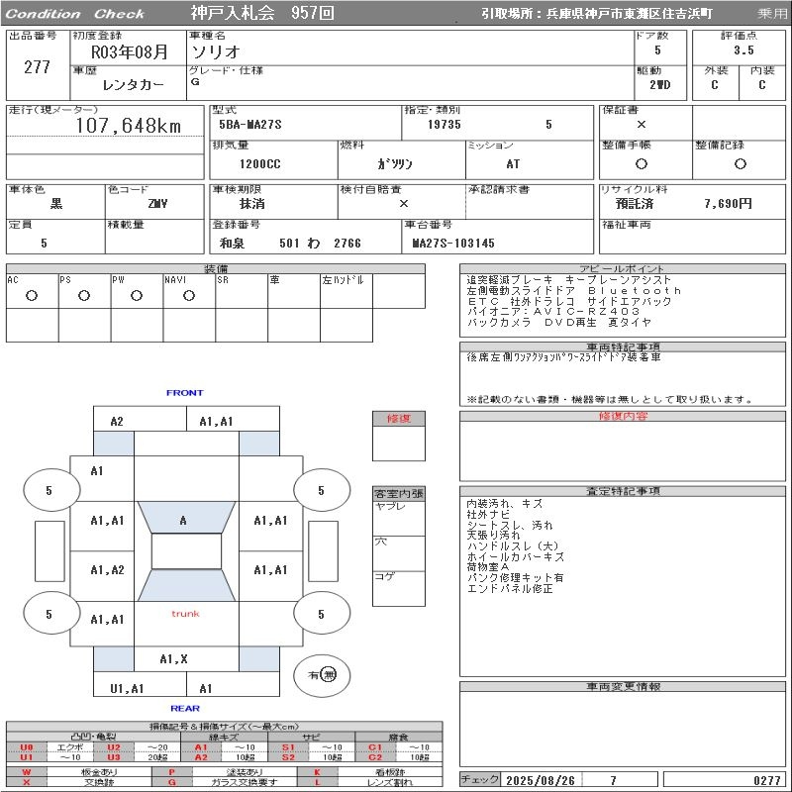The width and height of the screenshot is (792, 792).
Task: Click the header title 神戸入札会 957回
Action: click(x=262, y=13)
